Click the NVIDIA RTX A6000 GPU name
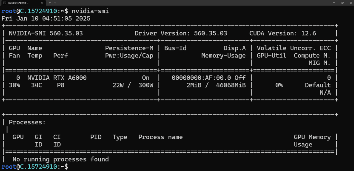The height and width of the screenshot is (171, 354). [57, 78]
